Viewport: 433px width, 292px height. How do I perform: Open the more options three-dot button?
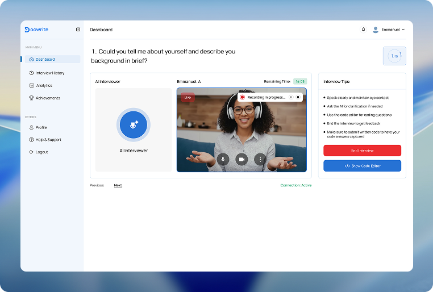pos(260,159)
